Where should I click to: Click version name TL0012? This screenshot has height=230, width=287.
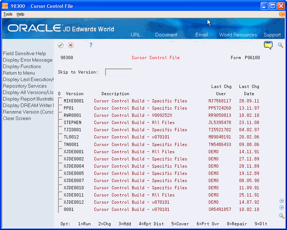(x=71, y=137)
